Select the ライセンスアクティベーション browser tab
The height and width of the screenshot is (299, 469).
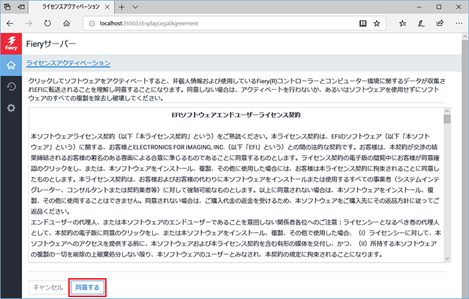(x=71, y=7)
